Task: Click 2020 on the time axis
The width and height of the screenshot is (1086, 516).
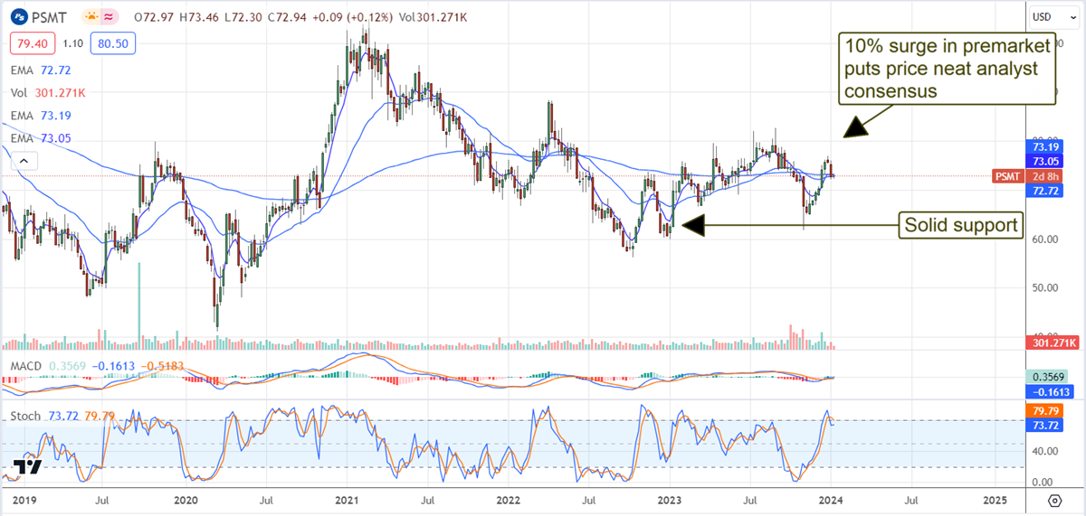Action: coord(185,499)
